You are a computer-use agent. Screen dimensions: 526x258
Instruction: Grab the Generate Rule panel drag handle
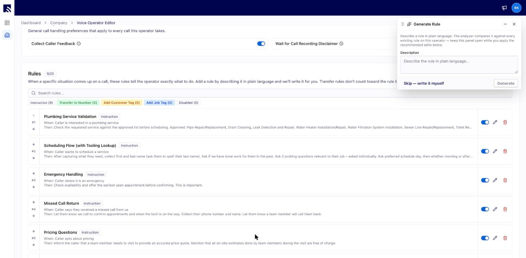click(403, 24)
